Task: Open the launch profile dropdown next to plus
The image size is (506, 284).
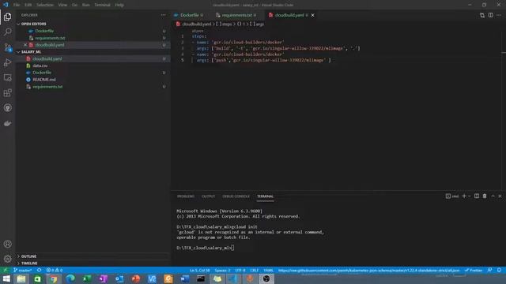Action: pos(469,196)
